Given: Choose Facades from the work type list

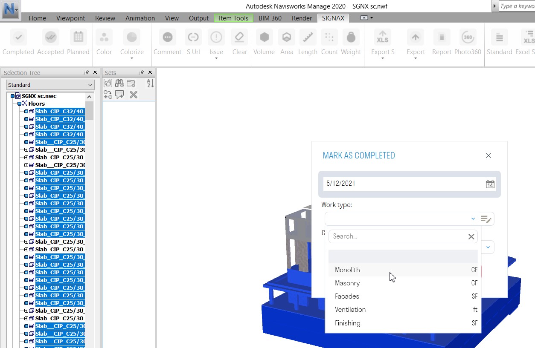Looking at the screenshot, I should pos(403,296).
